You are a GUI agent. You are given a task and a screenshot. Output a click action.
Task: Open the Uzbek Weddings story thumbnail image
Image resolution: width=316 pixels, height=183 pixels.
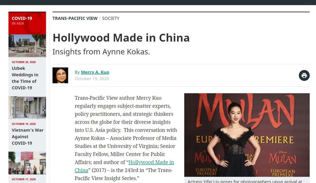(27, 46)
